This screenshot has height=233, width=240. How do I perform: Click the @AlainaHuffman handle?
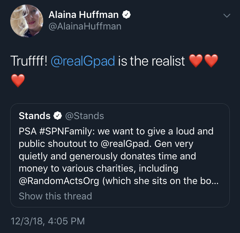pyautogui.click(x=85, y=26)
